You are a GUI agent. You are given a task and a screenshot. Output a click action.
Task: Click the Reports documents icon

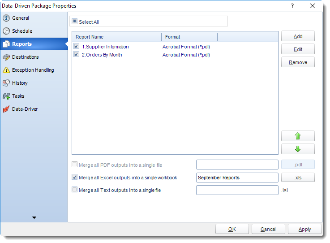click(x=6, y=44)
